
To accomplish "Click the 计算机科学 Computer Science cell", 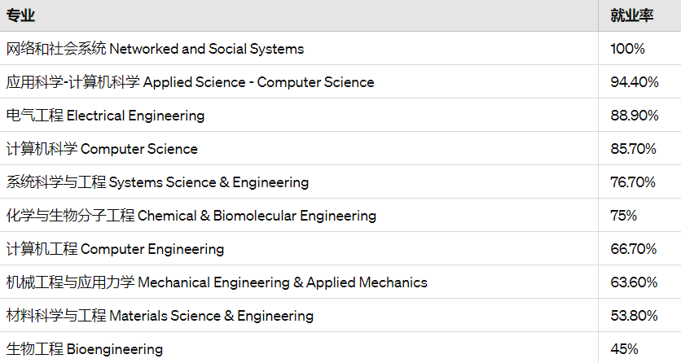I will [x=299, y=149].
